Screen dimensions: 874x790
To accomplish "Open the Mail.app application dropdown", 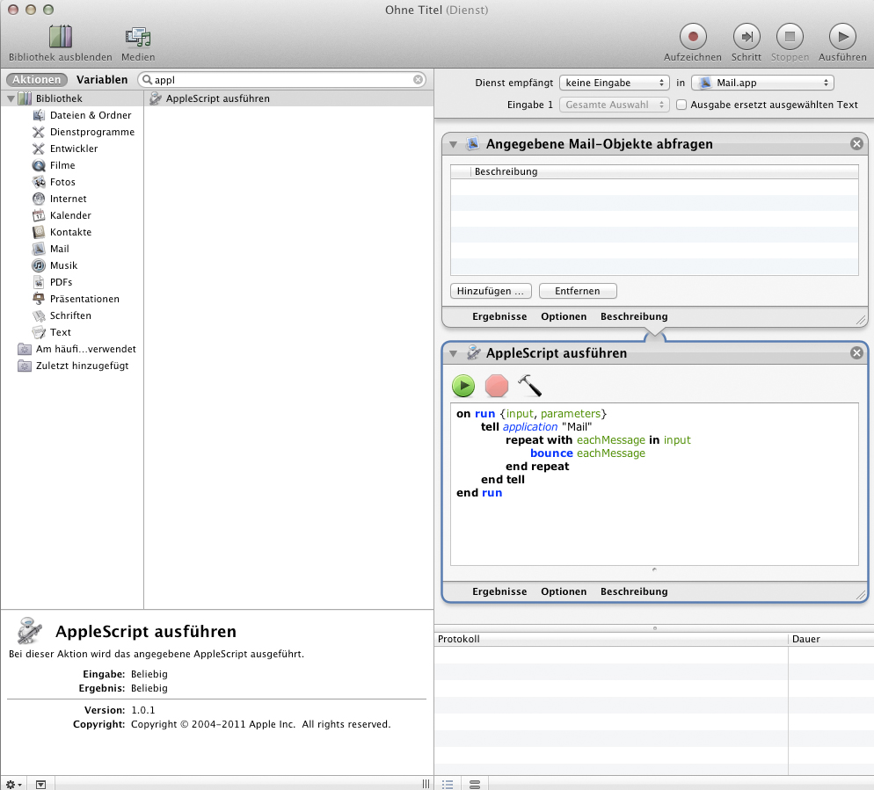I will pyautogui.click(x=762, y=83).
